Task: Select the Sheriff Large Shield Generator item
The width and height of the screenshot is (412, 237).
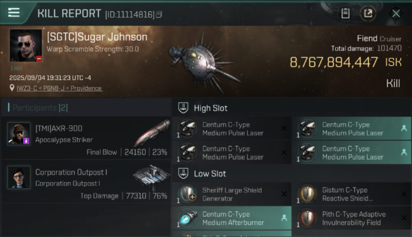Action: [232, 194]
